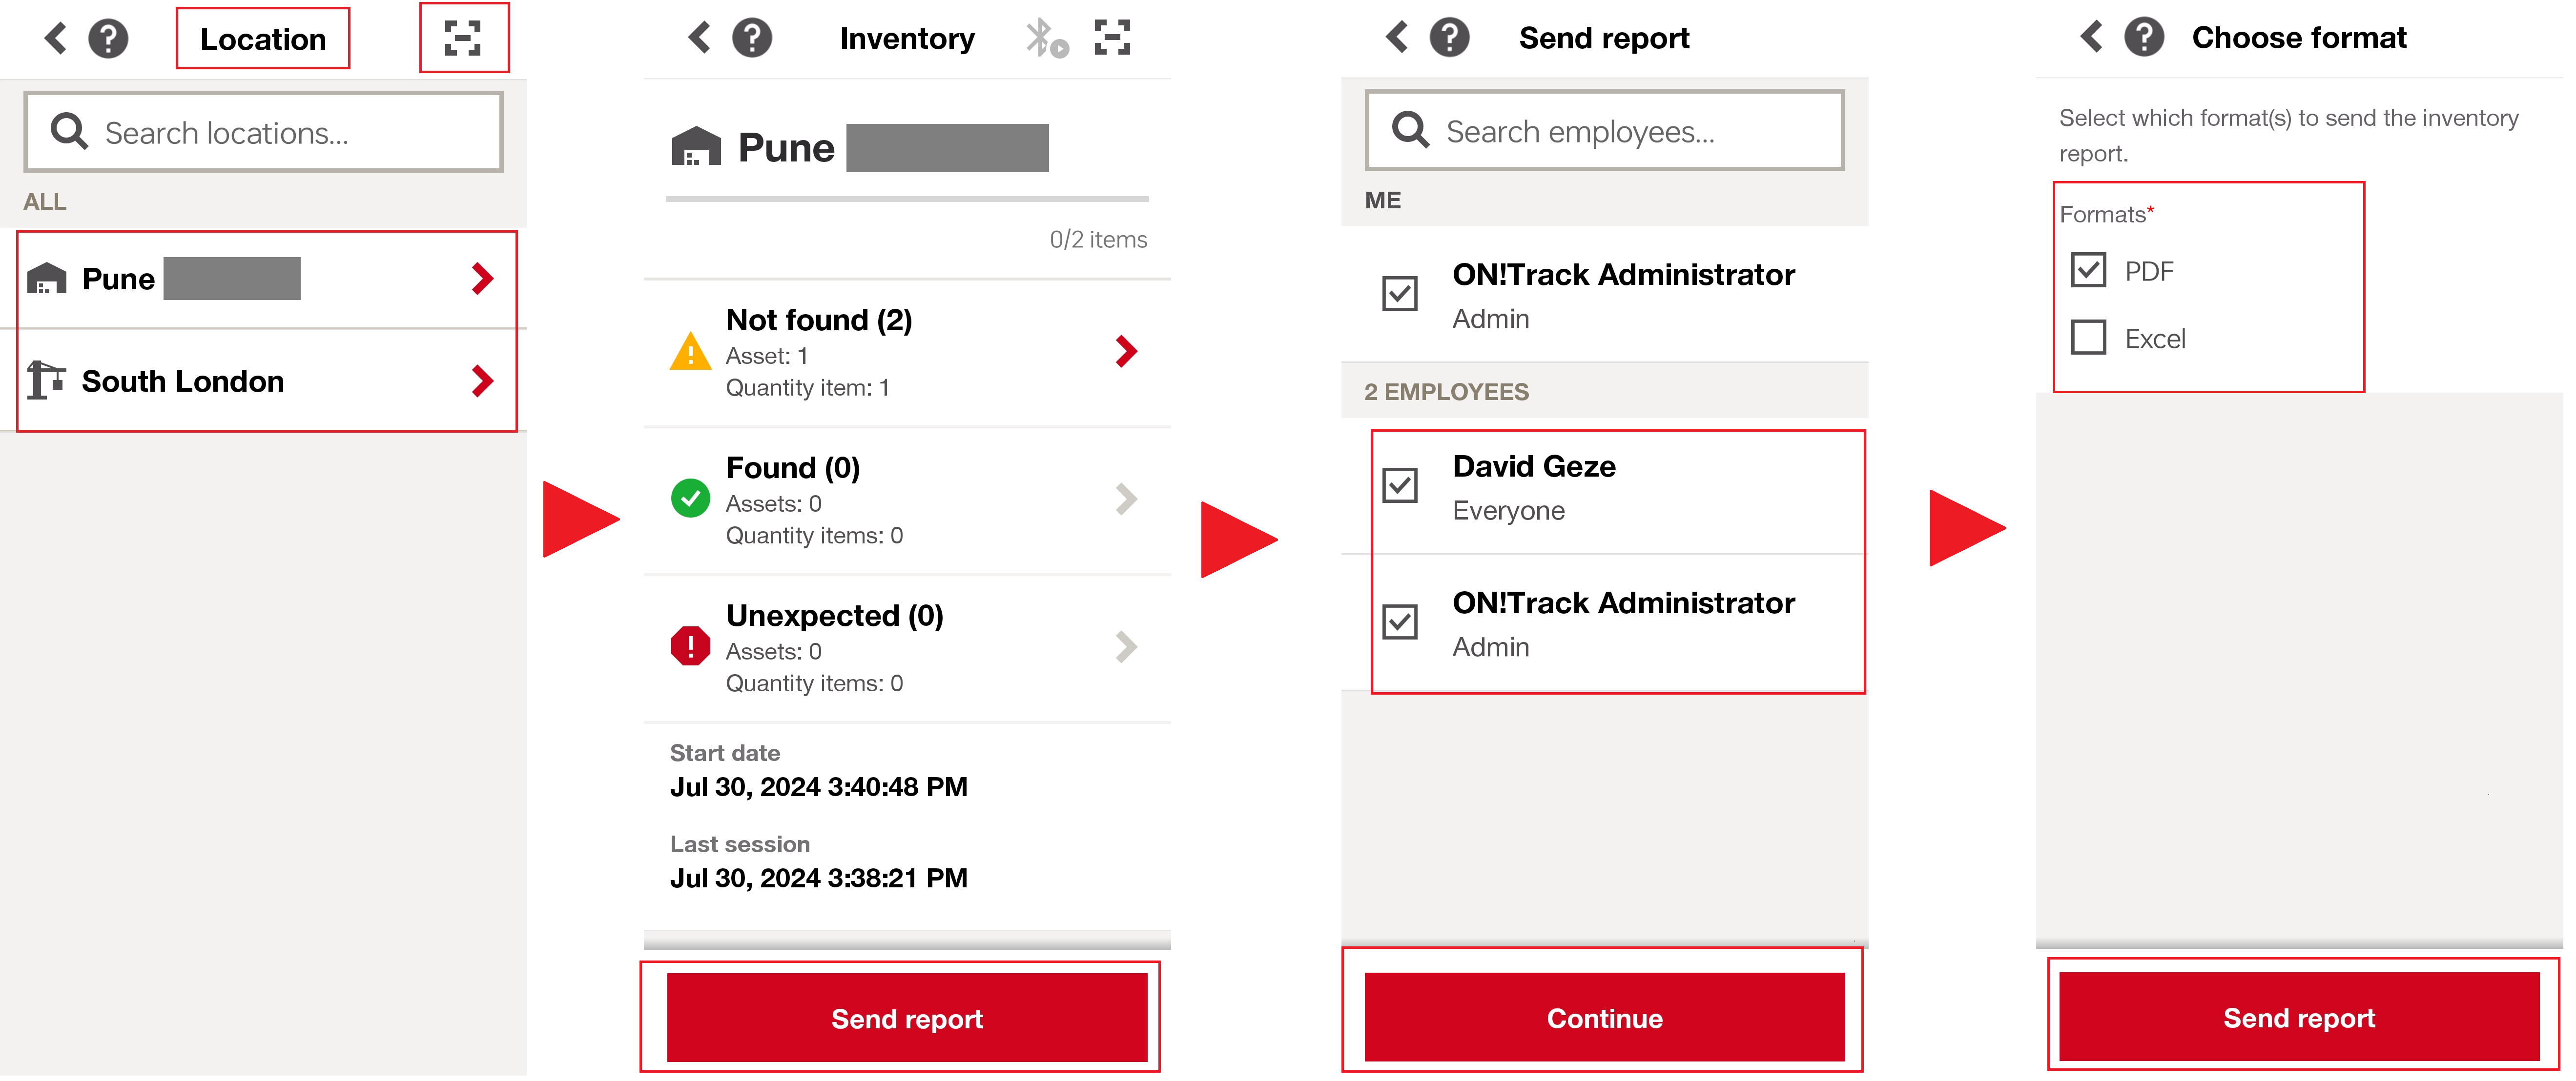This screenshot has width=2576, height=1081.
Task: Select the David Geze name
Action: point(1534,466)
